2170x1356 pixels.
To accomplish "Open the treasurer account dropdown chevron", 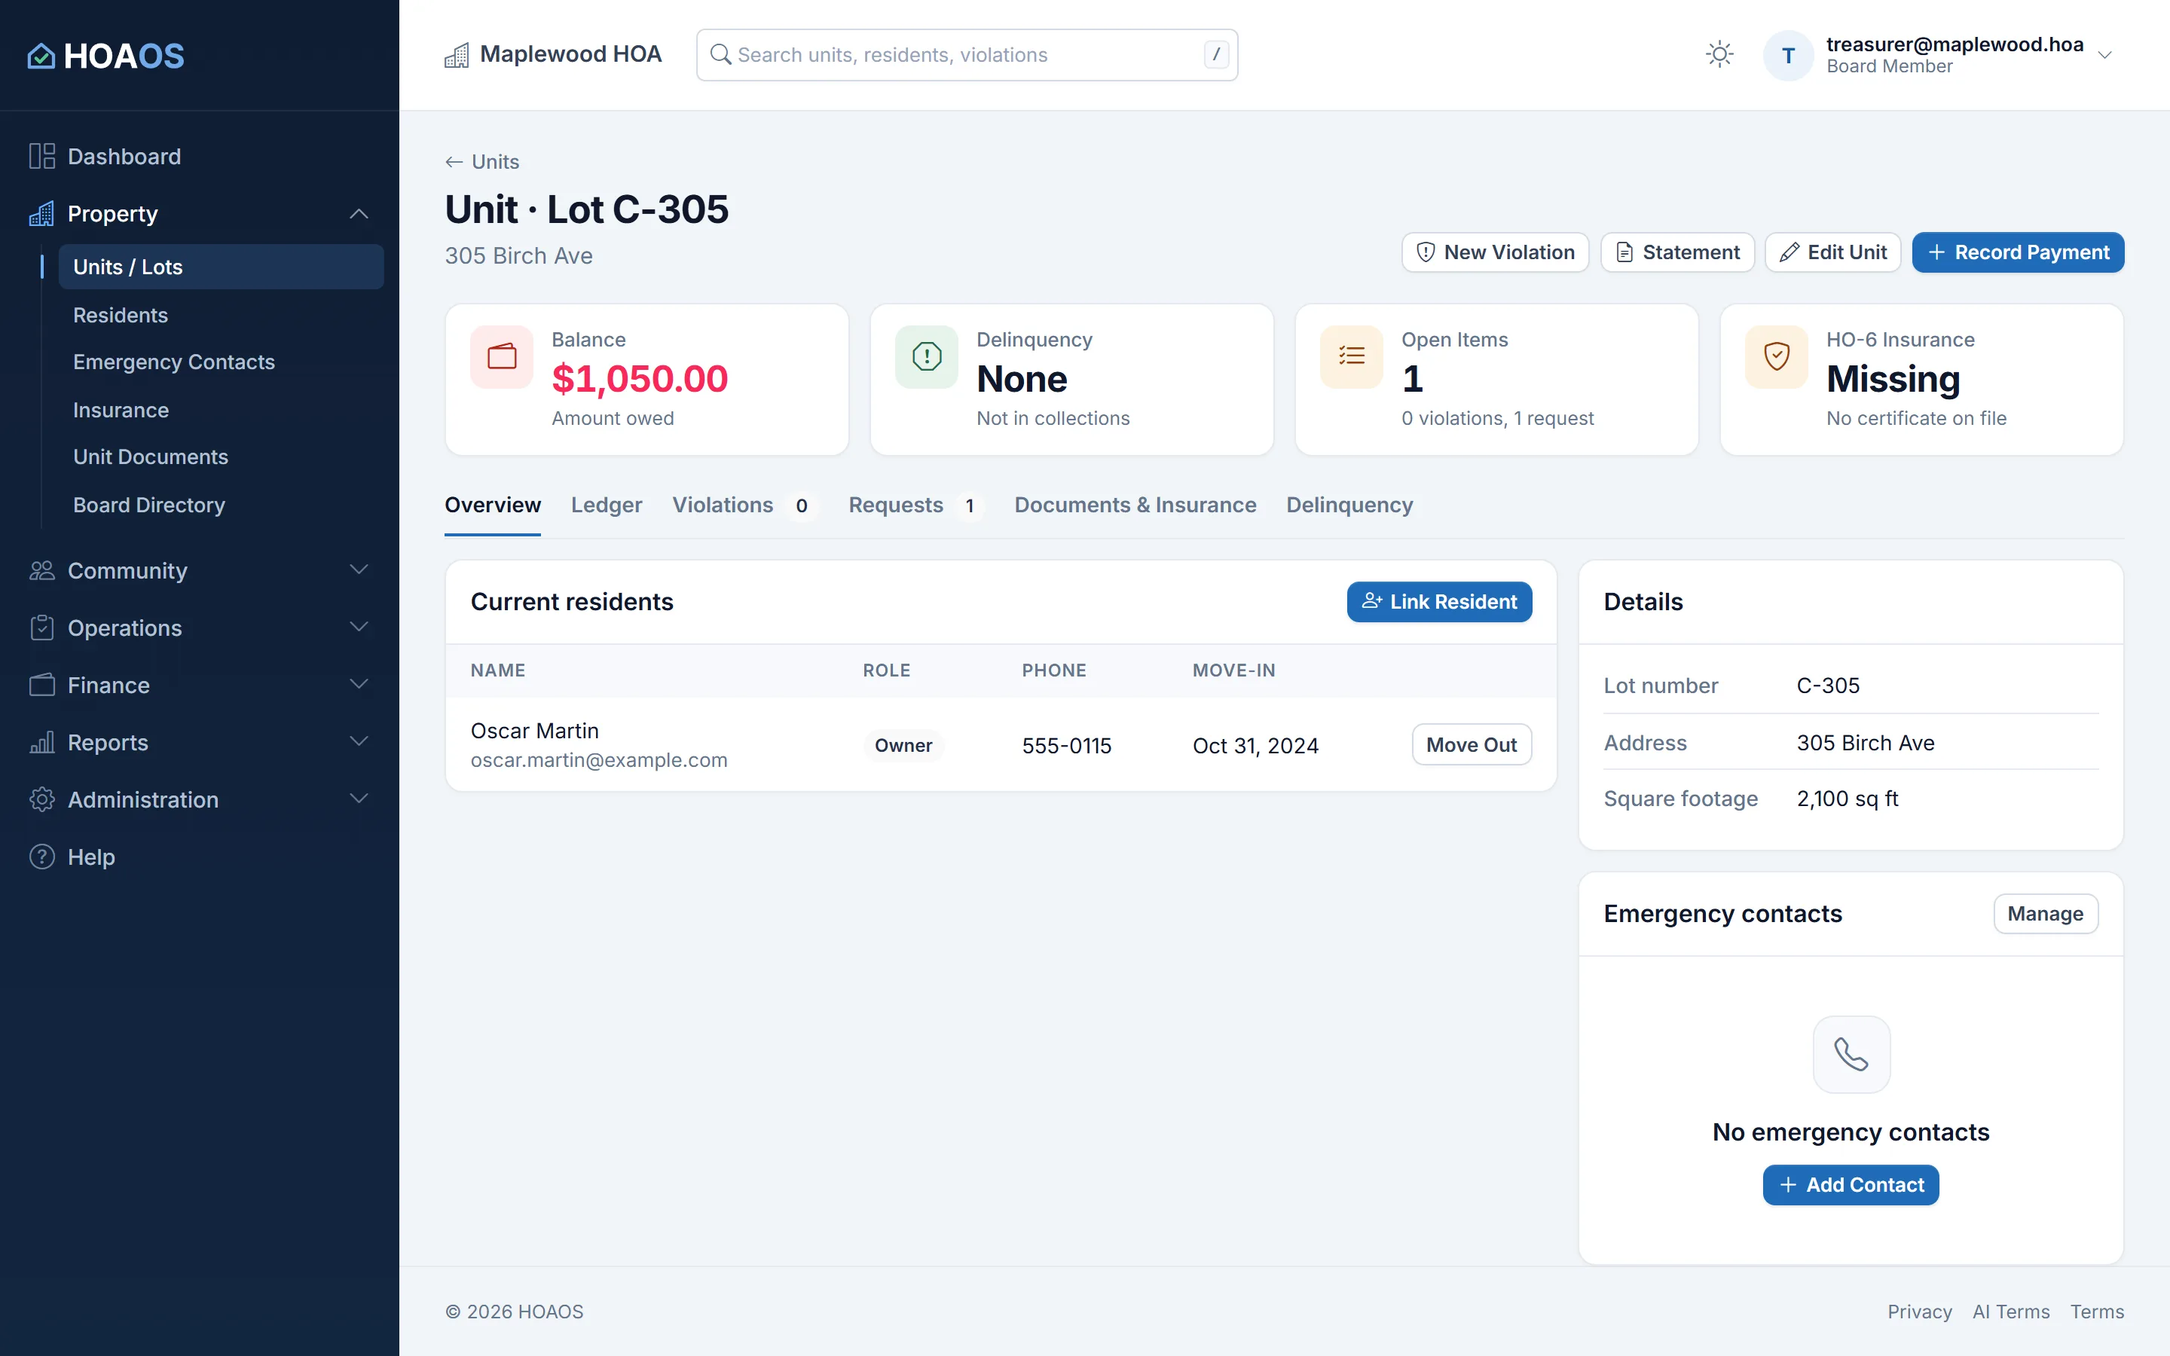I will (x=2104, y=56).
